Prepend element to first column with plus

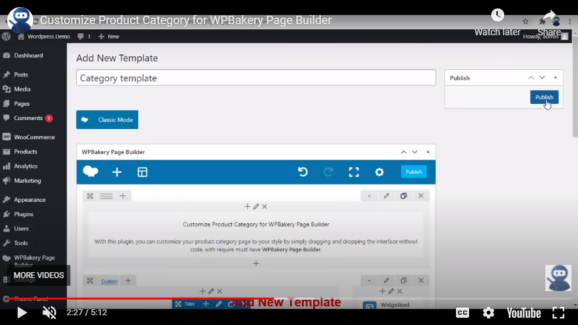pyautogui.click(x=247, y=207)
